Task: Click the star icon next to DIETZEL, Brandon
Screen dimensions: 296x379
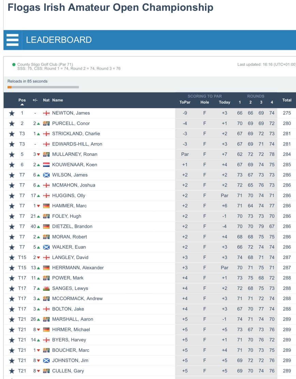Action: pyautogui.click(x=12, y=227)
